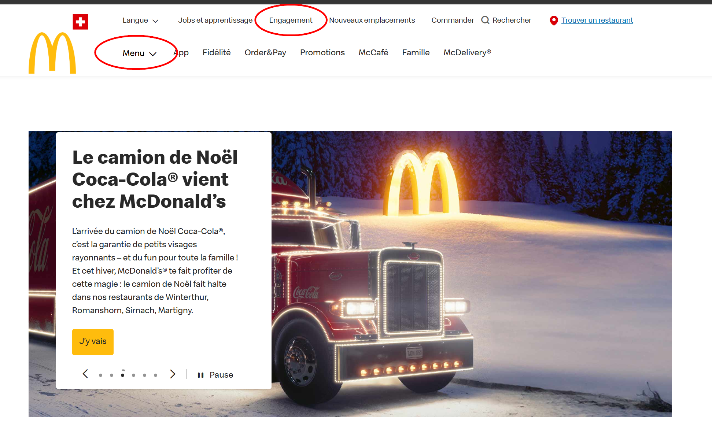712x426 pixels.
Task: Click the search magnifier icon
Action: click(x=485, y=20)
